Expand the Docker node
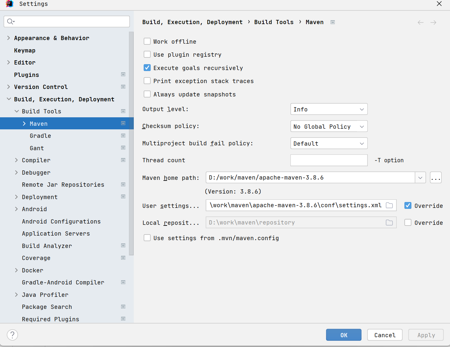The width and height of the screenshot is (450, 347). (x=16, y=270)
